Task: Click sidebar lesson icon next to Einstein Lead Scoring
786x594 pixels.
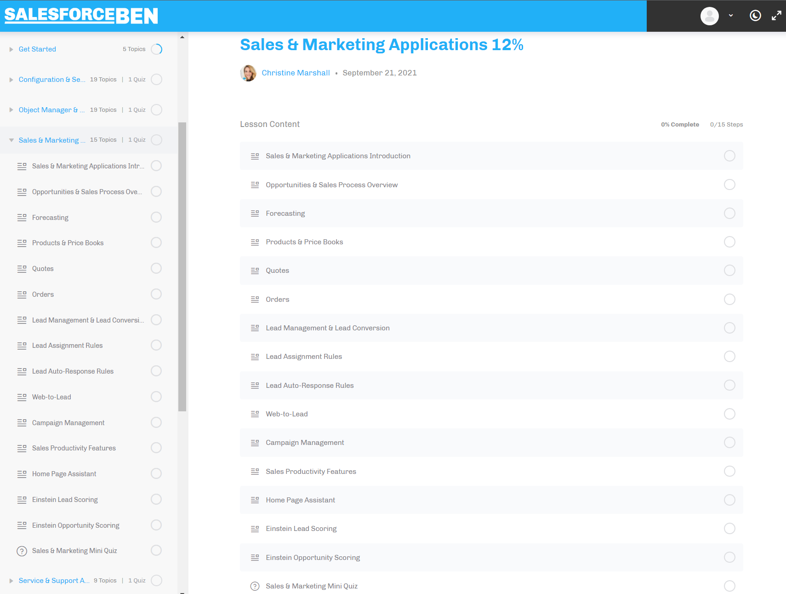Action: [22, 500]
